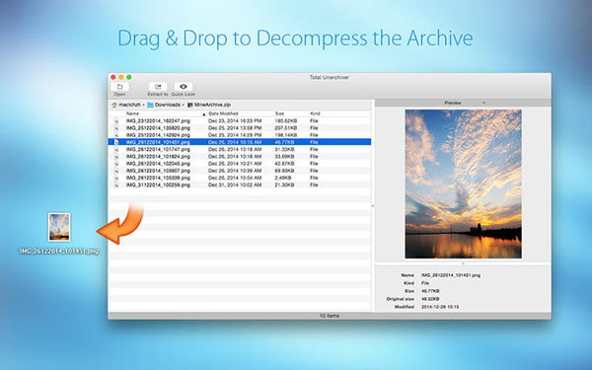Click file icon of selected IMG_26122014_101451.png row
The width and height of the screenshot is (592, 370).
pos(116,142)
